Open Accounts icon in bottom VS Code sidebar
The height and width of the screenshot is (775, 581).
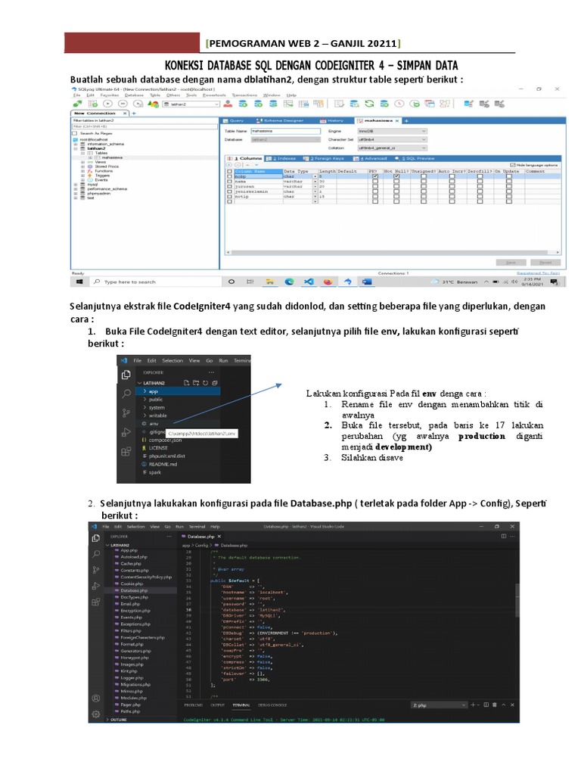(x=96, y=697)
